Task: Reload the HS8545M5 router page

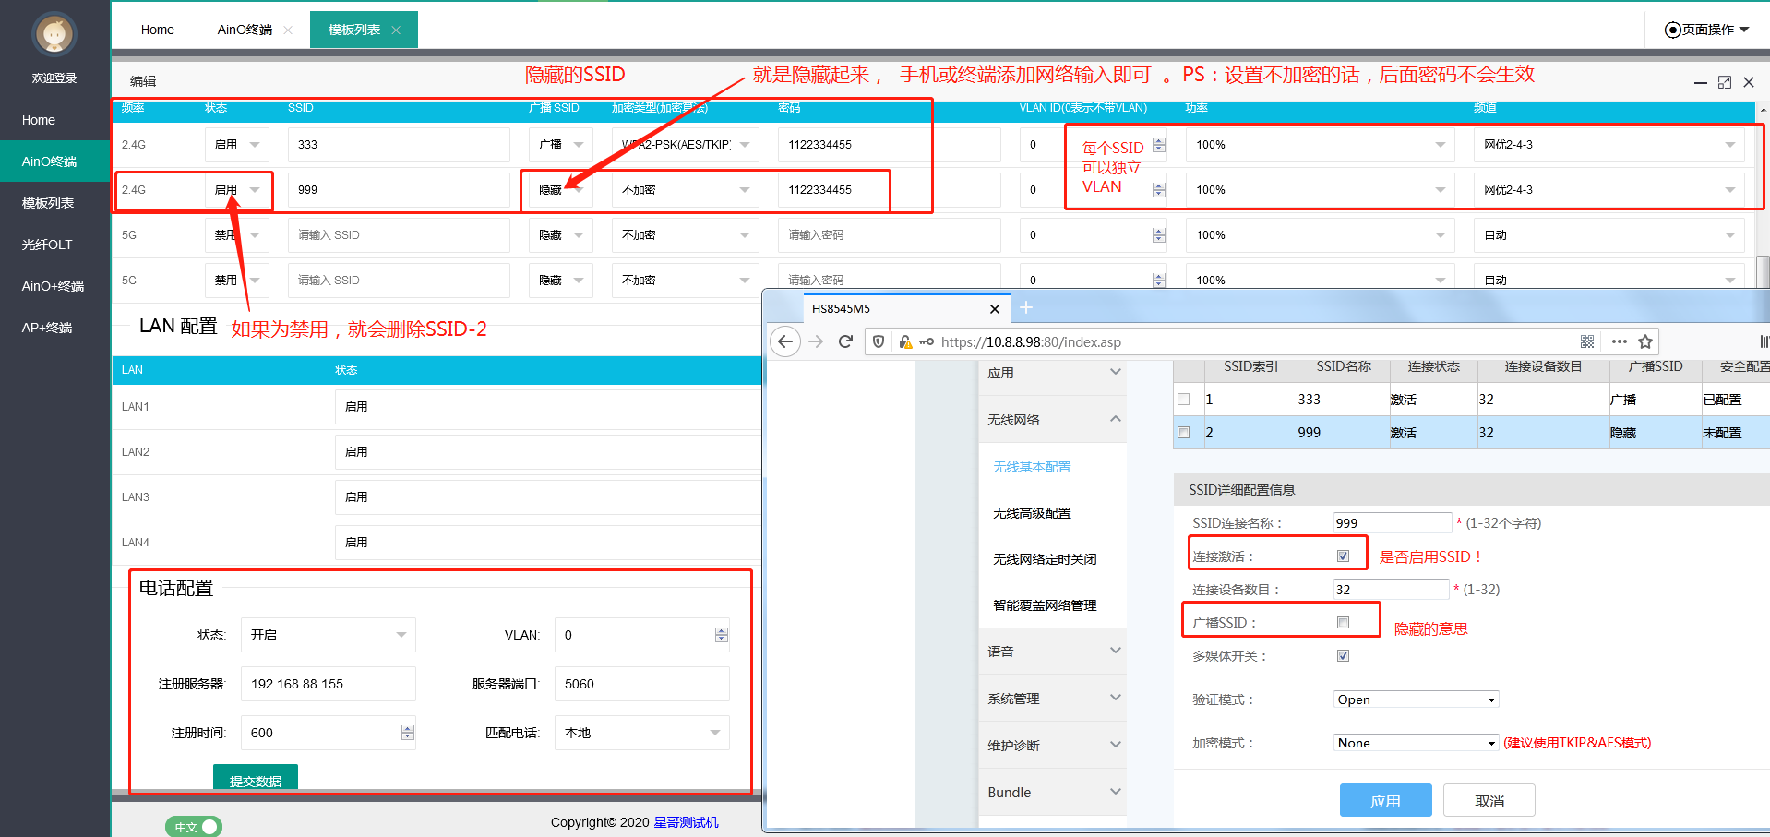Action: pos(845,341)
